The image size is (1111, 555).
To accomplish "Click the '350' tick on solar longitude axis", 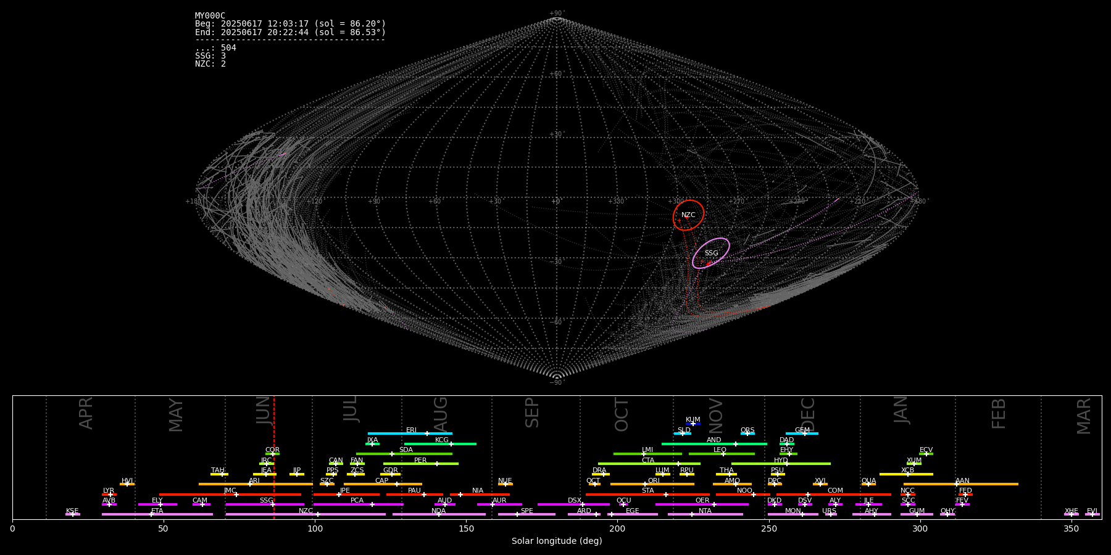I will click(x=1071, y=528).
